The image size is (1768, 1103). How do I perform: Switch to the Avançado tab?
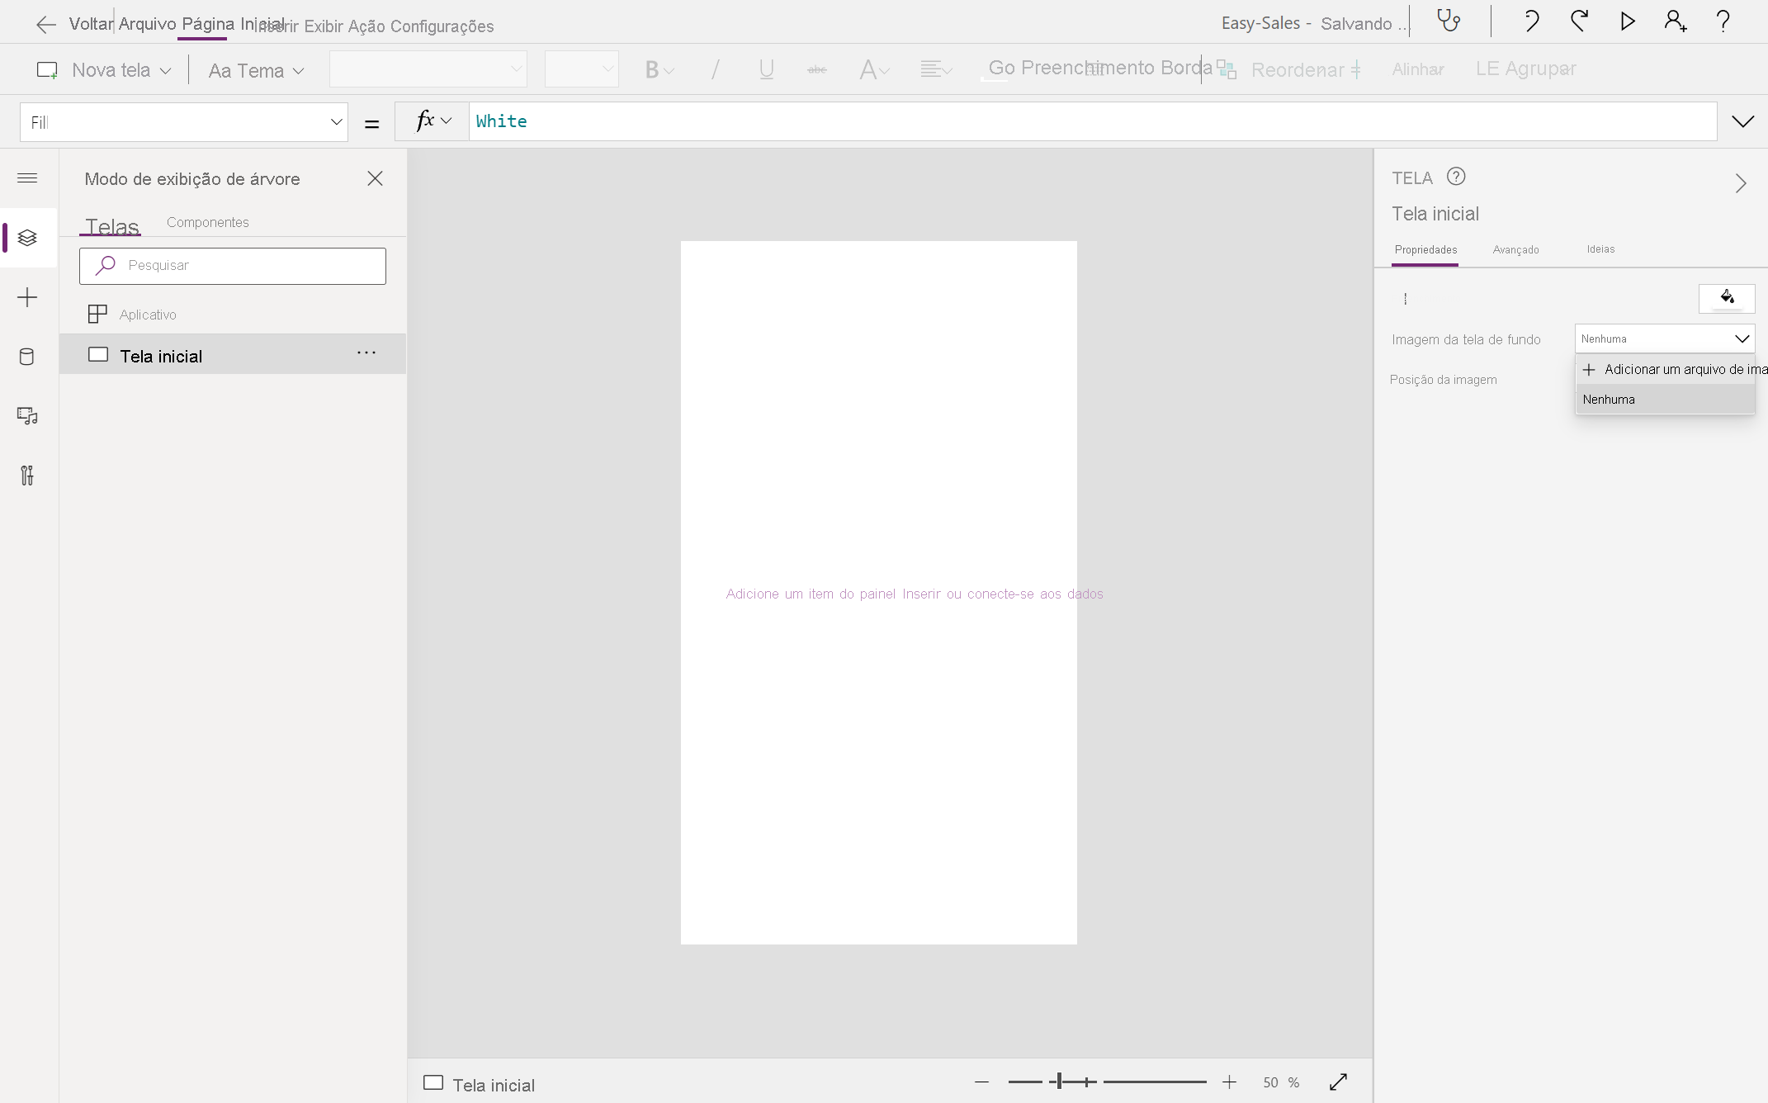tap(1515, 250)
